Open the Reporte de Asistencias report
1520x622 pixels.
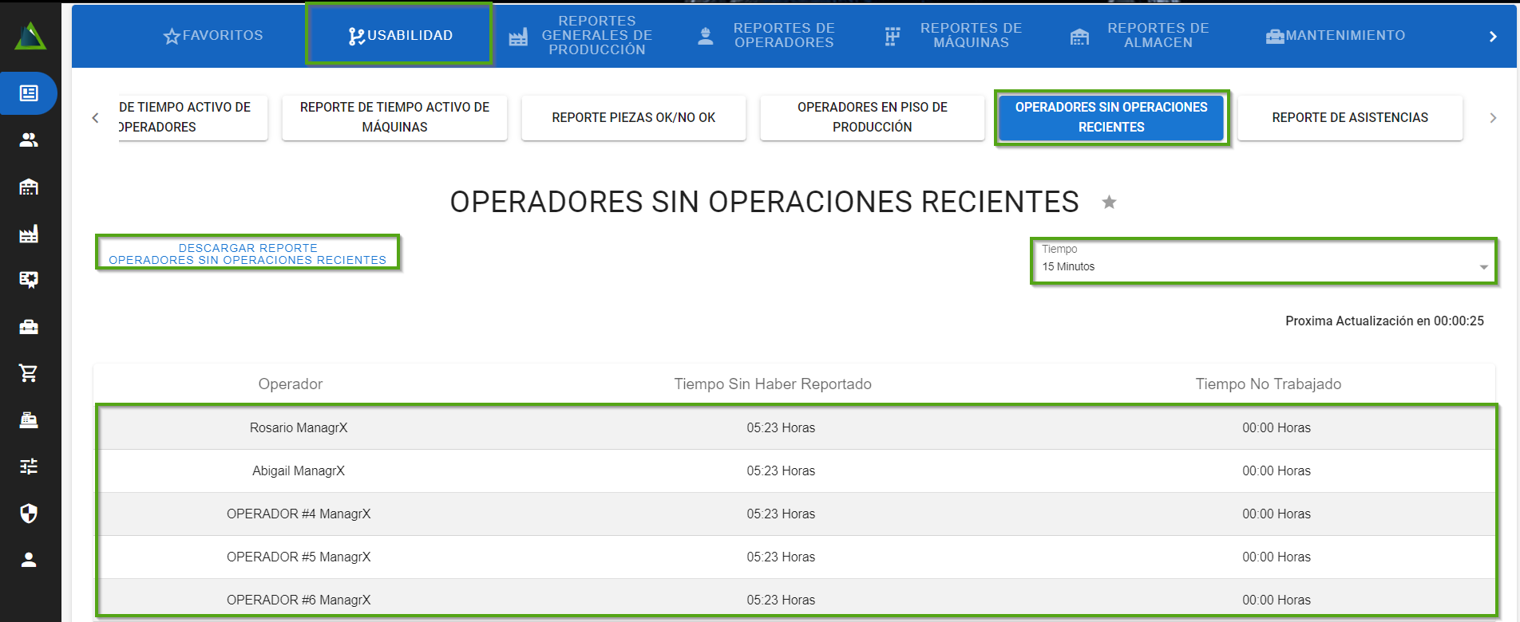pyautogui.click(x=1349, y=118)
